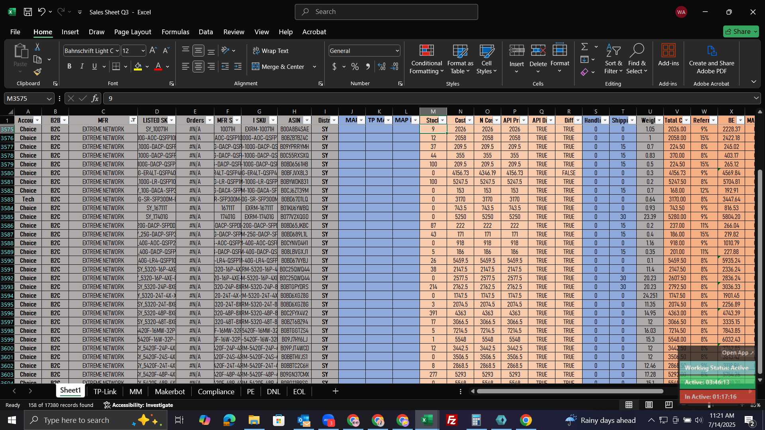Toggle Wrap Text

click(x=271, y=51)
